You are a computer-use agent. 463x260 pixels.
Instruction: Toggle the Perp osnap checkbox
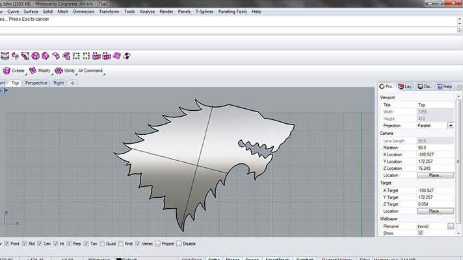(x=69, y=244)
